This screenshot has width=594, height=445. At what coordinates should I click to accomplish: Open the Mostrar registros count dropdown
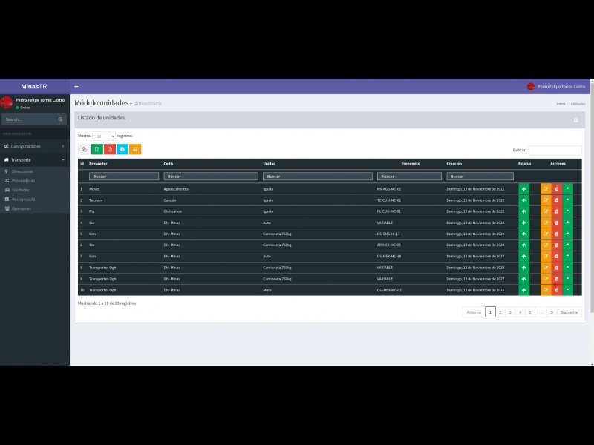104,136
